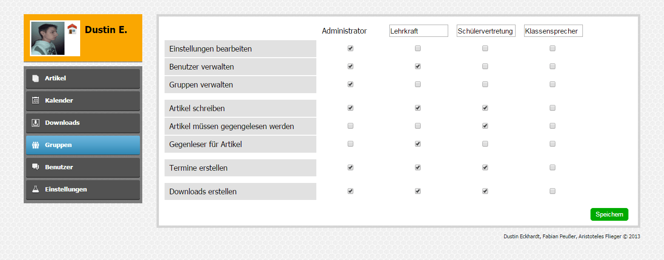
Task: Uncheck Benutzer verwalten for Administrator
Action: [x=350, y=66]
